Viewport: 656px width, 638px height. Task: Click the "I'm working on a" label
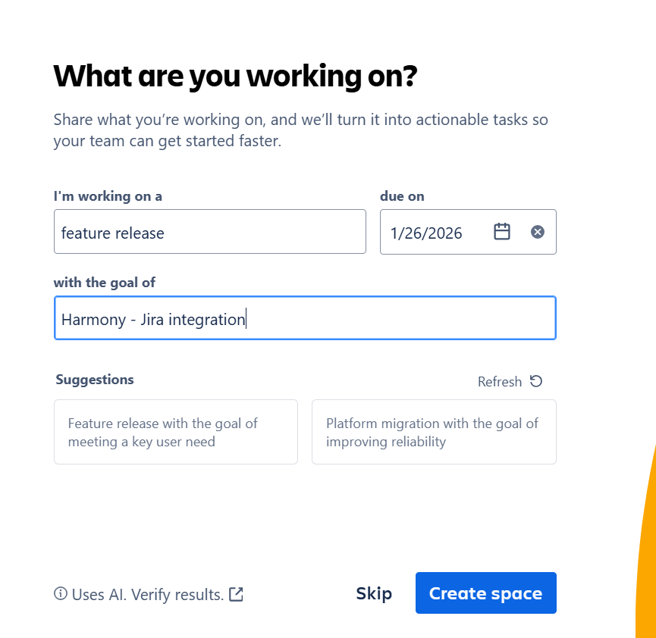tap(108, 196)
